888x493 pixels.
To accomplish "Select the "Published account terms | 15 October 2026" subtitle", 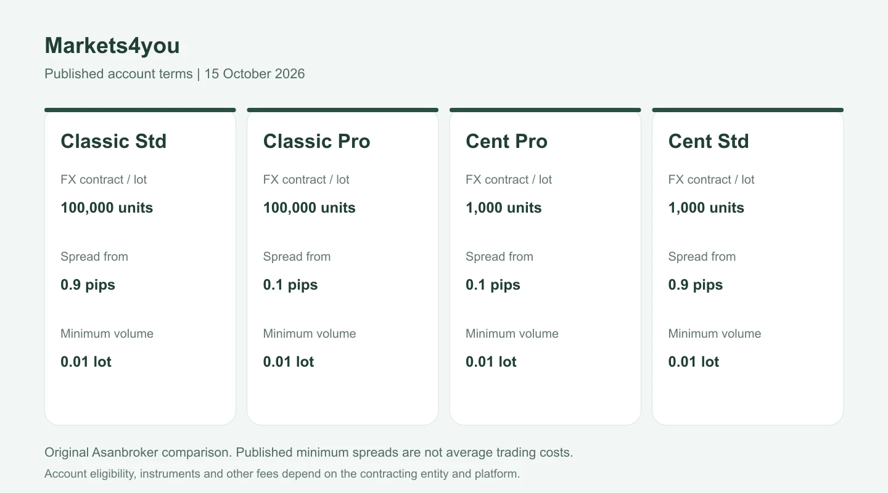I will [x=175, y=74].
